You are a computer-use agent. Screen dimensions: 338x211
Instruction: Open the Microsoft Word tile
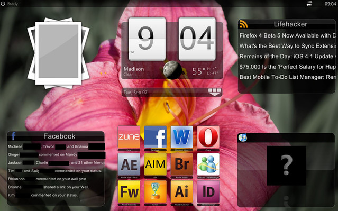(182, 137)
